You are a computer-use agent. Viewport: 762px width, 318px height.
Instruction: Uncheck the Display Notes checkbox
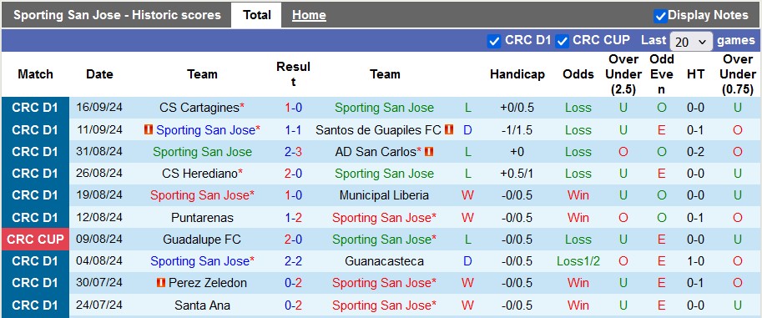pyautogui.click(x=660, y=16)
